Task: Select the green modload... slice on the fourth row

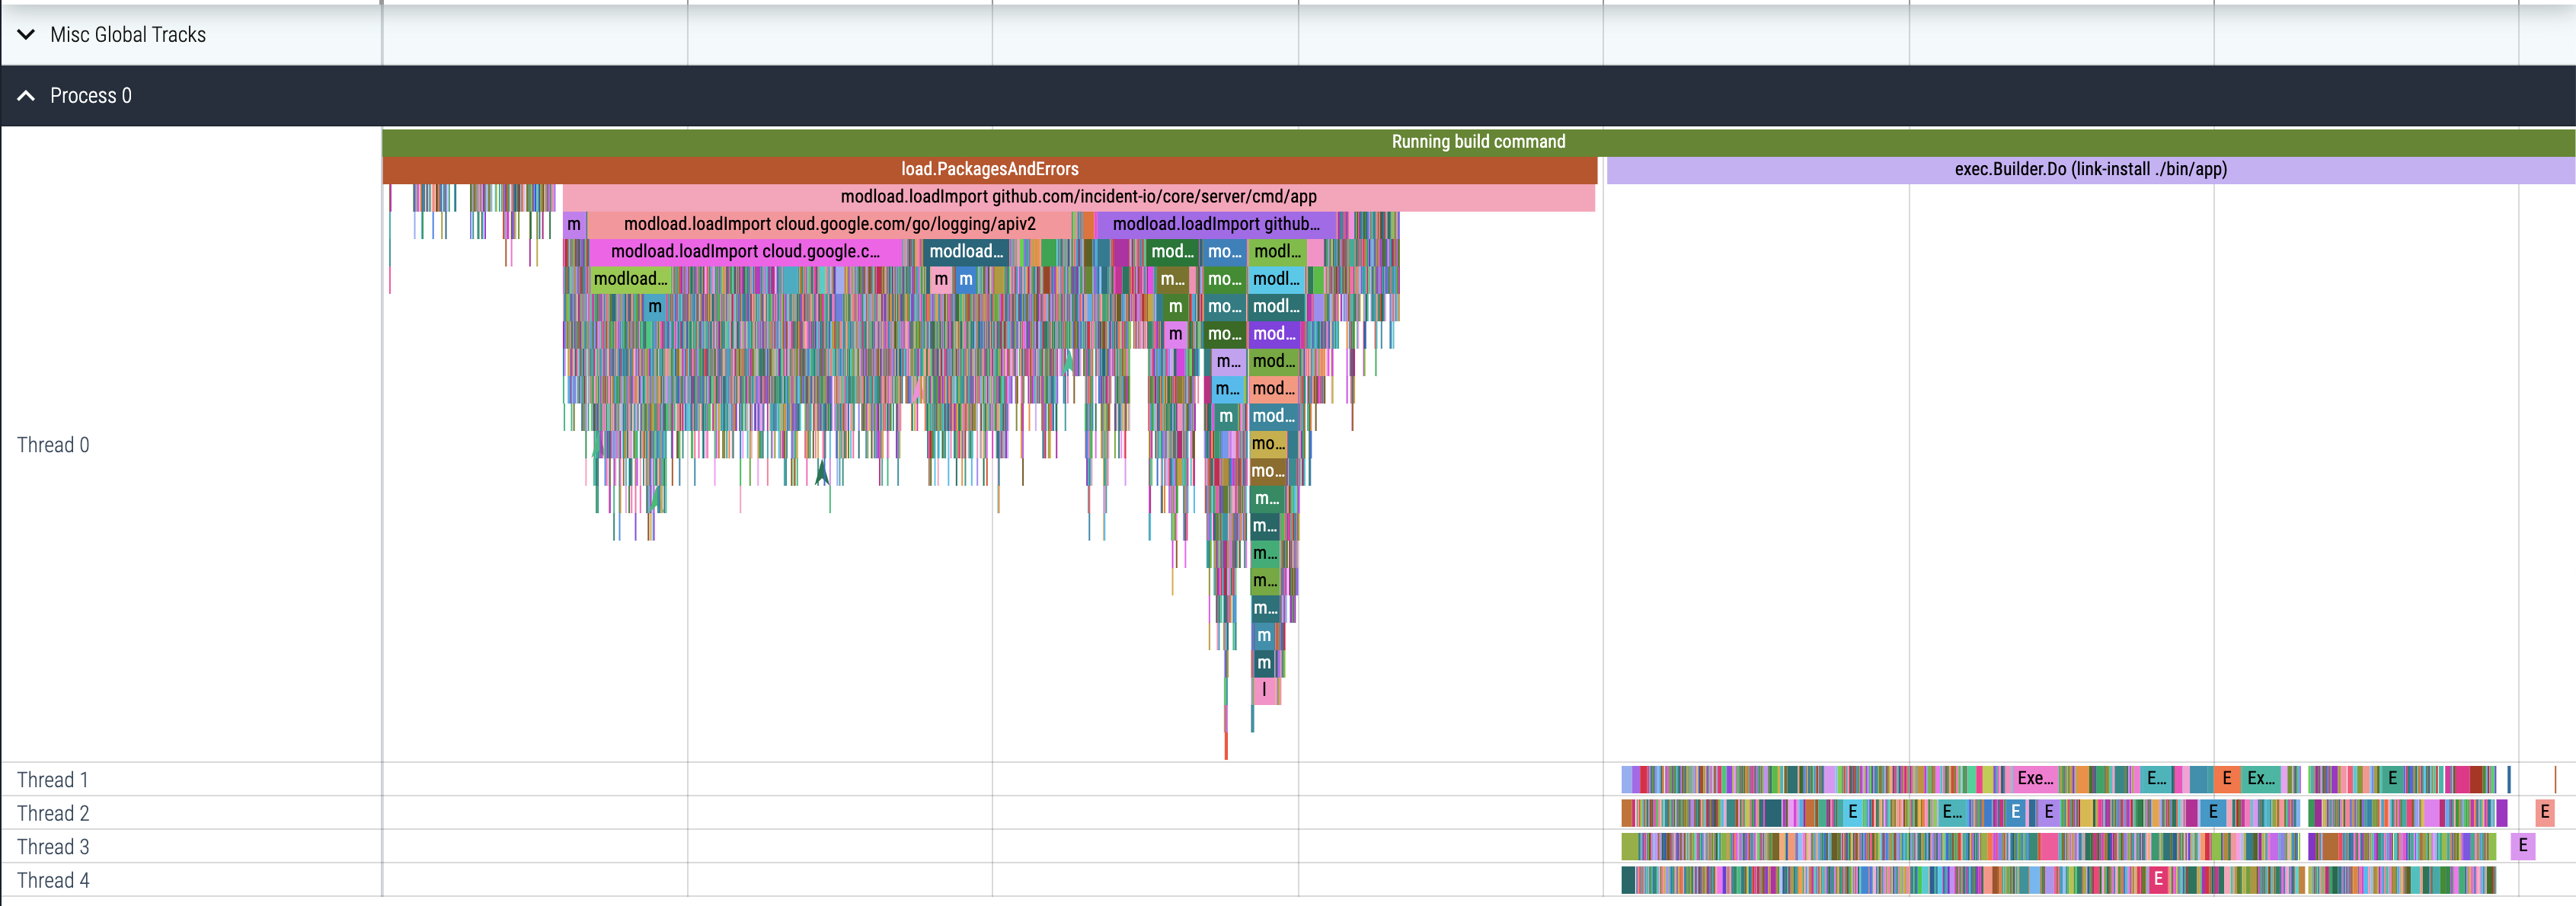Action: (630, 279)
